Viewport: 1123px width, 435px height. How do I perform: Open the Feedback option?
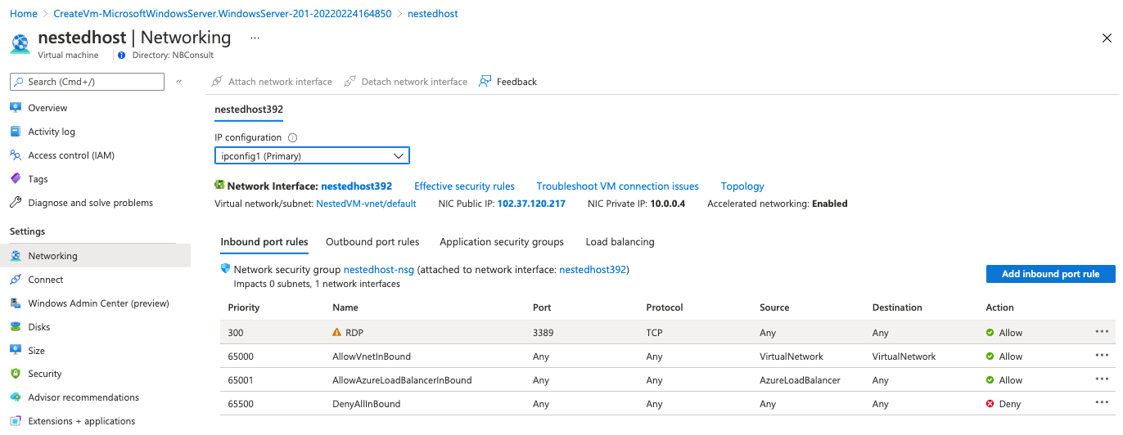pos(508,82)
